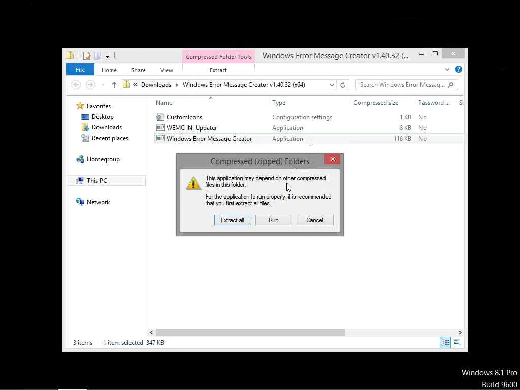Viewport: 520px width, 390px height.
Task: Sort by the Type column header
Action: (x=310, y=103)
